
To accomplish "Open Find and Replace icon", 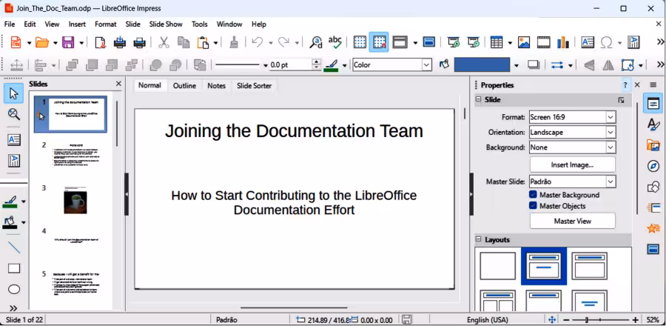I will [315, 42].
